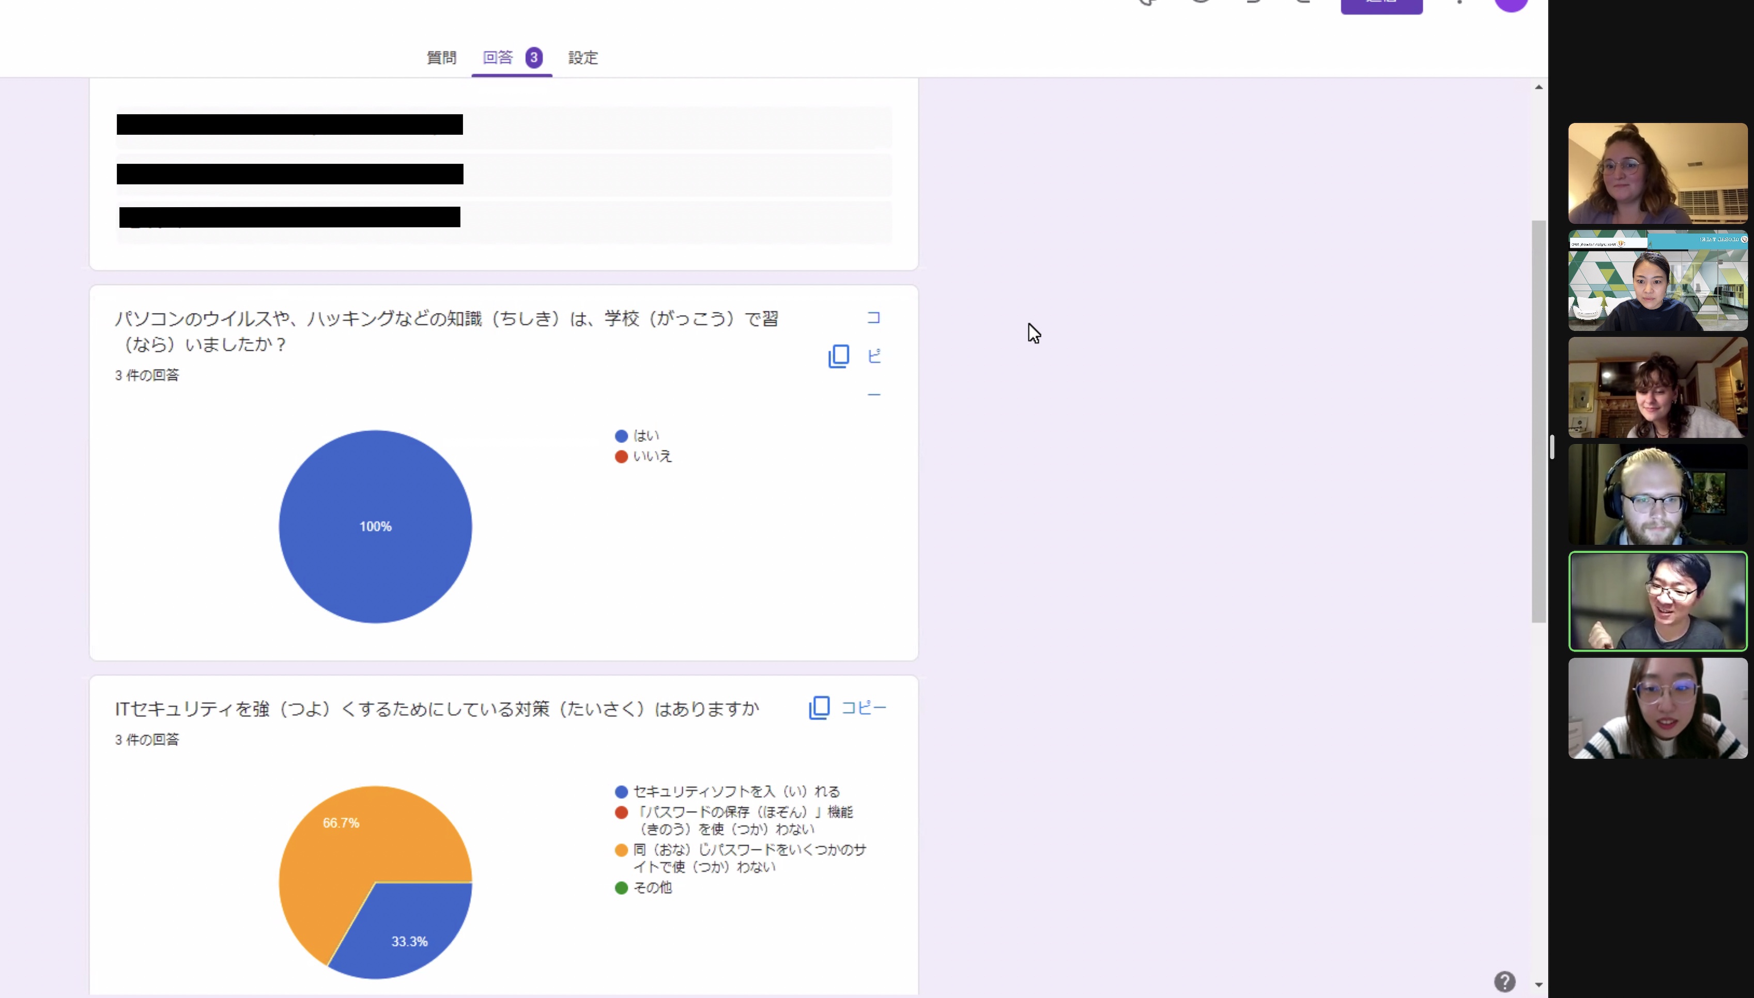Click the いいえ legend entry

coord(651,457)
